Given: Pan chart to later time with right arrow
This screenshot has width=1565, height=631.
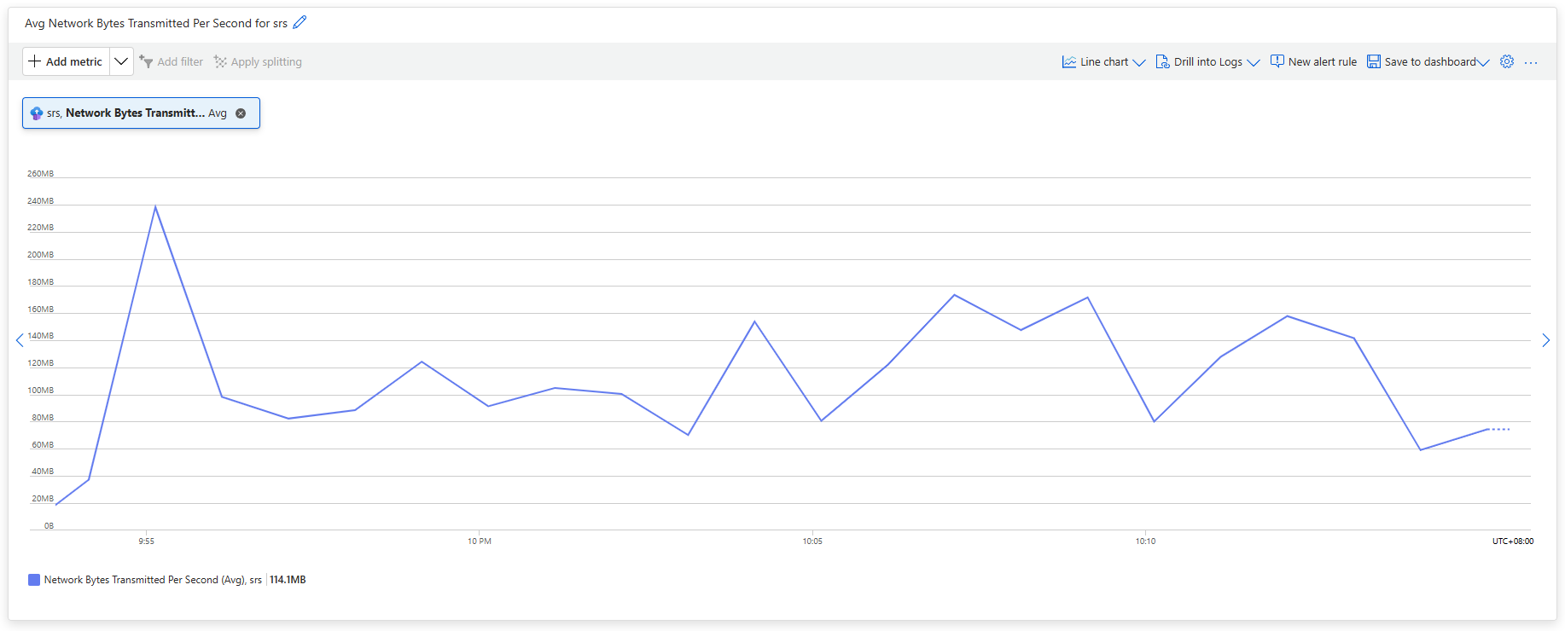Looking at the screenshot, I should (x=1545, y=340).
